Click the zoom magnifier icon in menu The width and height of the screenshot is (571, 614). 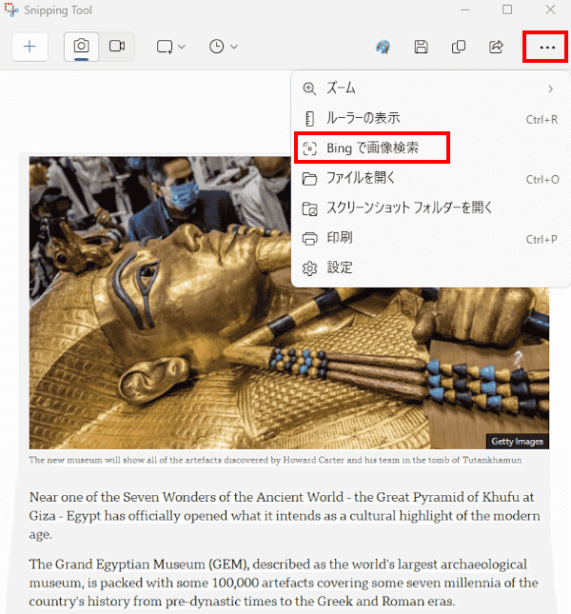click(309, 89)
